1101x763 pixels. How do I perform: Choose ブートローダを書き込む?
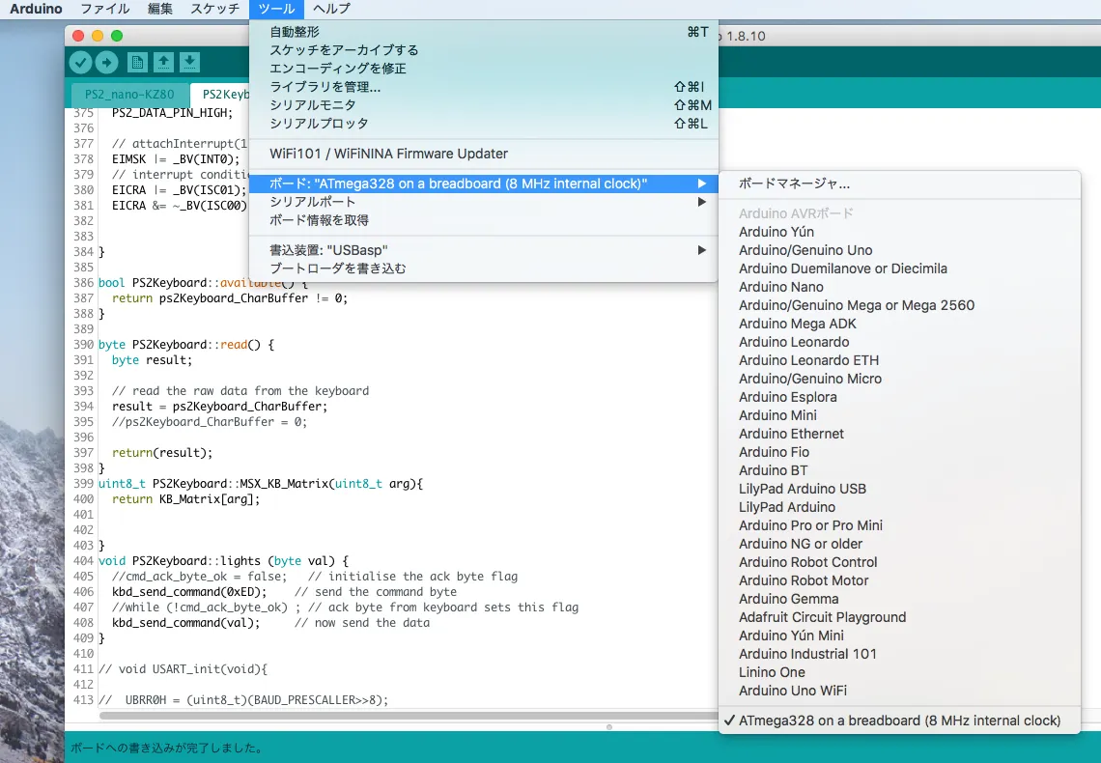484,268
